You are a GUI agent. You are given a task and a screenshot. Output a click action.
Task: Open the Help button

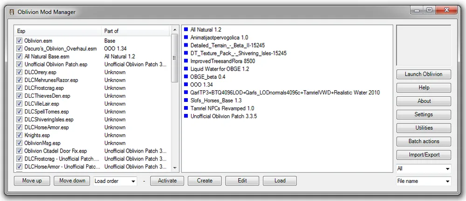[x=424, y=87]
